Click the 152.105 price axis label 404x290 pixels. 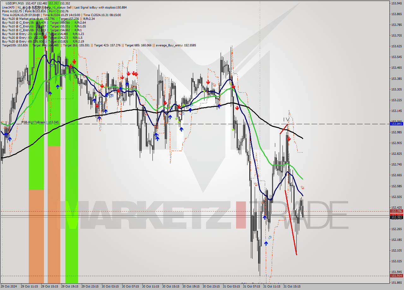[x=396, y=250]
